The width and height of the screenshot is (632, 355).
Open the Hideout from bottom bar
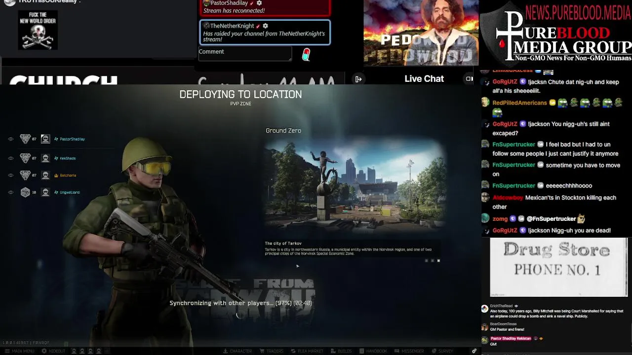click(x=54, y=351)
